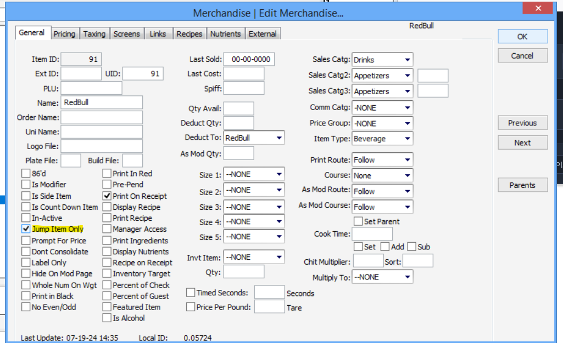Uncheck Jump Item Only

tap(26, 229)
